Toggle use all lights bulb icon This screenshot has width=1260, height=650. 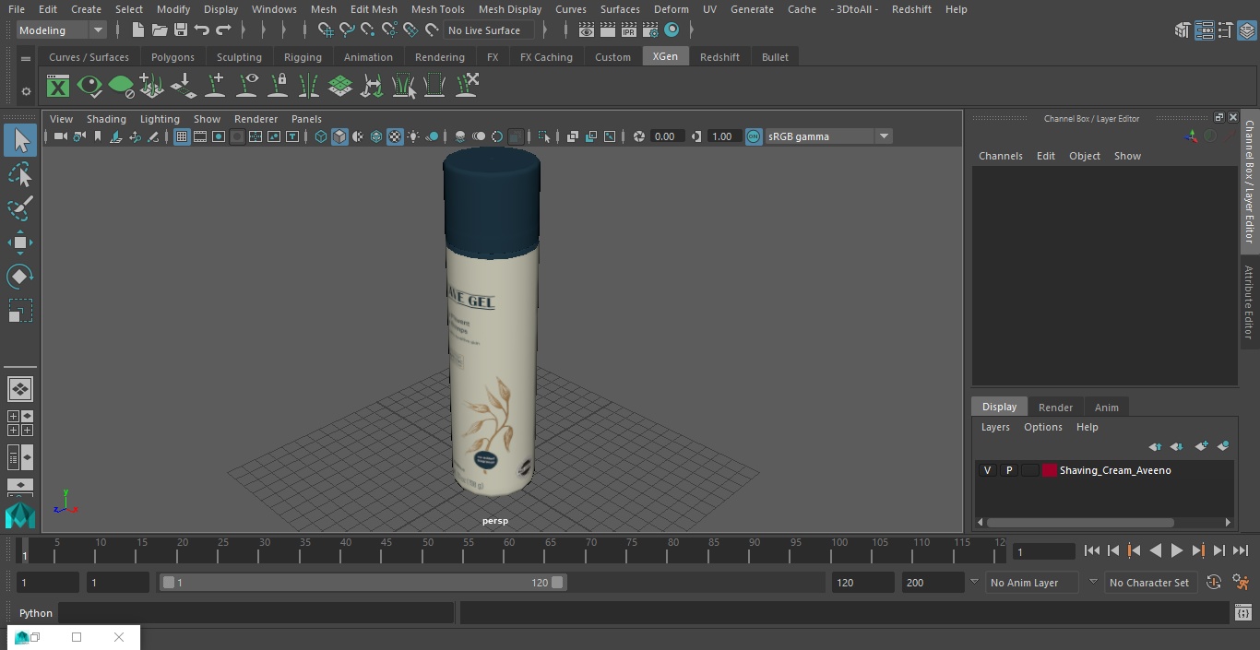click(413, 136)
